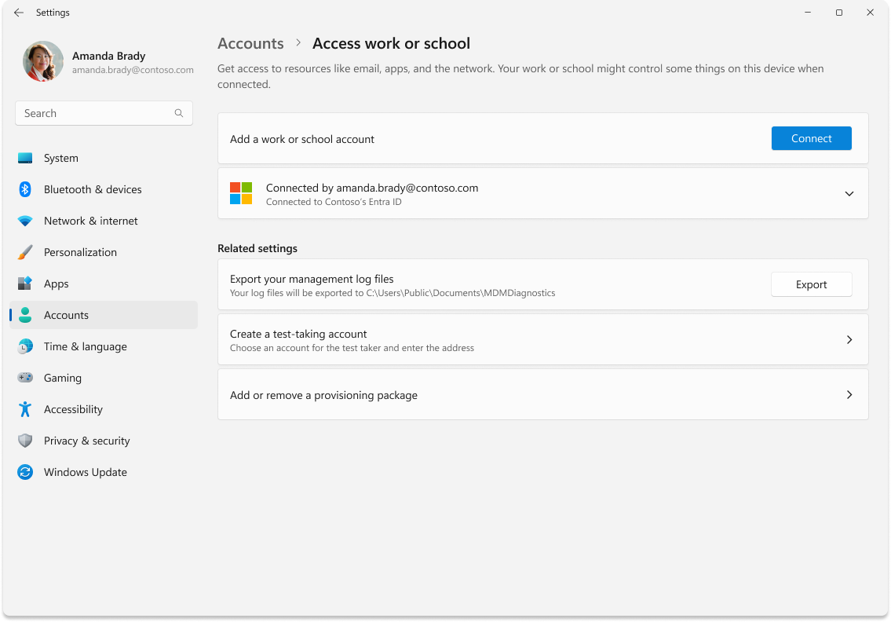Open Gaming settings via the controller icon

pos(26,378)
